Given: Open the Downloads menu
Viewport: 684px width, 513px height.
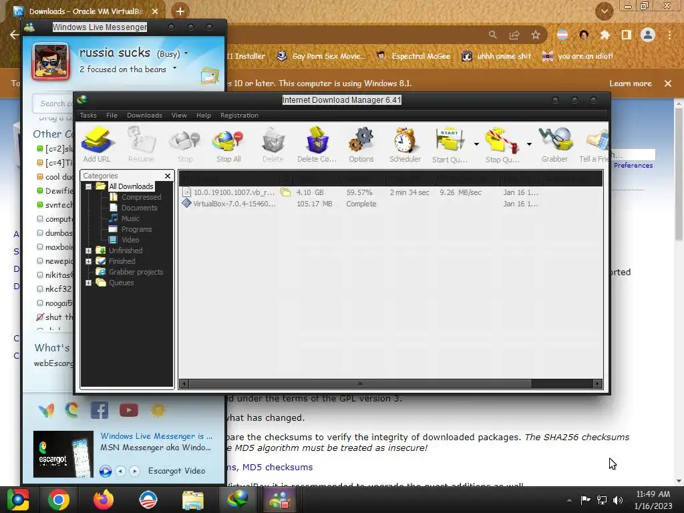Looking at the screenshot, I should click(144, 115).
